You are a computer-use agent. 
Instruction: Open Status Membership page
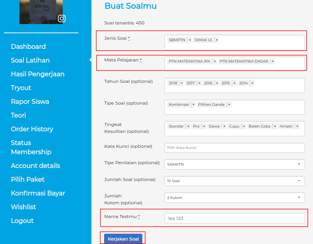tap(31, 147)
